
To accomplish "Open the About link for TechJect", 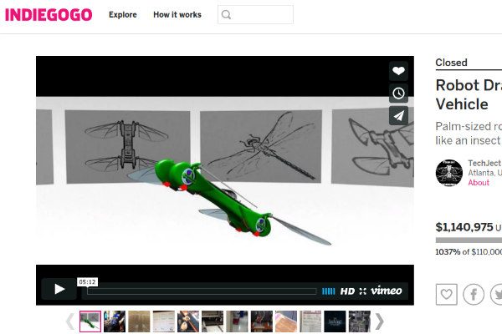I will (479, 183).
